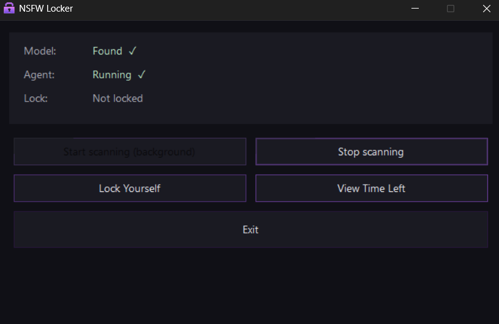Image resolution: width=499 pixels, height=324 pixels.
Task: Click the purple padlock app icon
Action: (x=9, y=9)
